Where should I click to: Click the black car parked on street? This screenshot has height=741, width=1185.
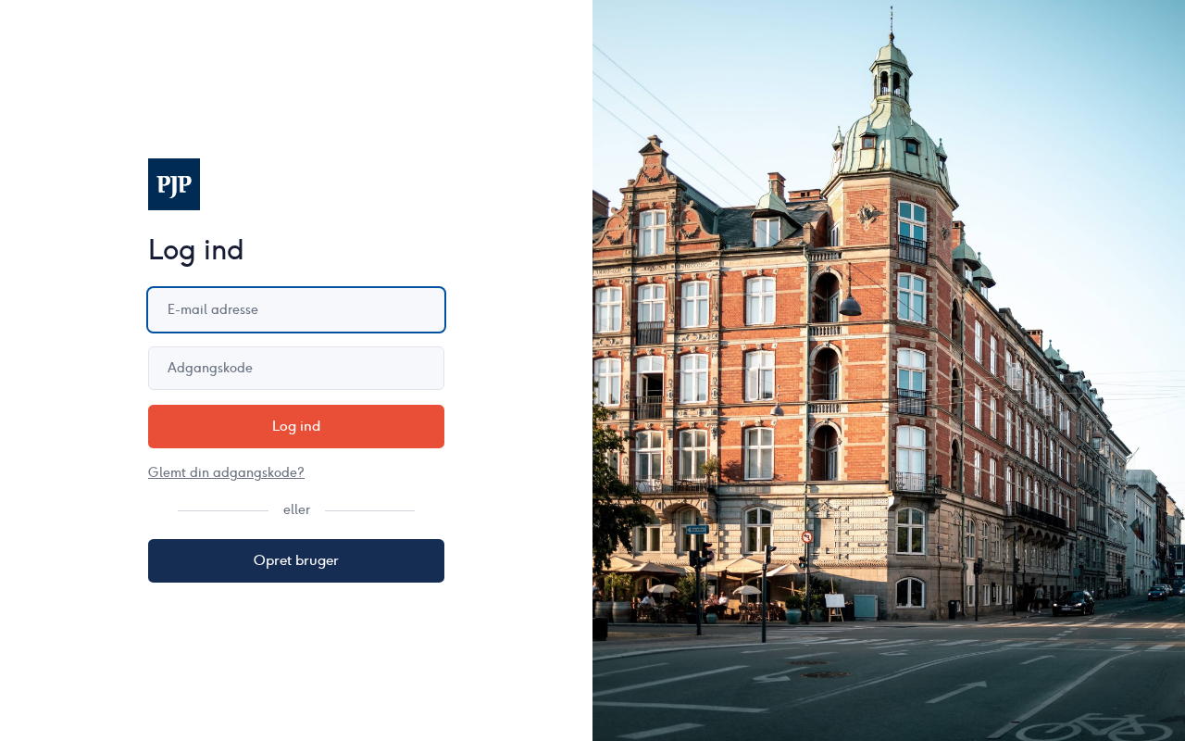(1073, 603)
